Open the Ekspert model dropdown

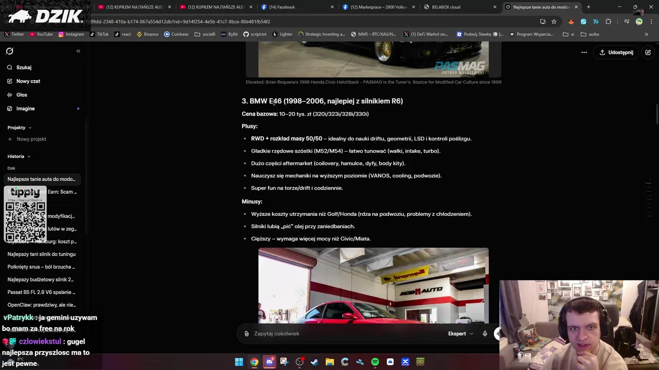pyautogui.click(x=460, y=334)
